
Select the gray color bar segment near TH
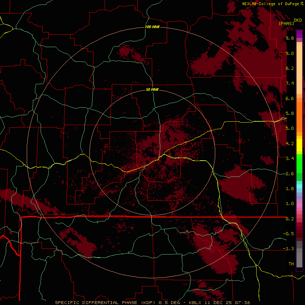299,260
